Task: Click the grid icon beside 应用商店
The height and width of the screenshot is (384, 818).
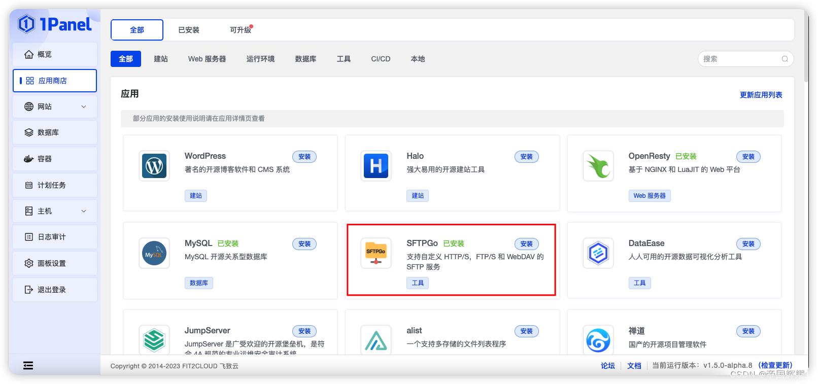Action: pyautogui.click(x=30, y=81)
